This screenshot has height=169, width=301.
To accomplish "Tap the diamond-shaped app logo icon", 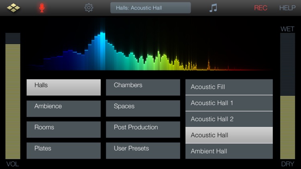I will coord(13,8).
